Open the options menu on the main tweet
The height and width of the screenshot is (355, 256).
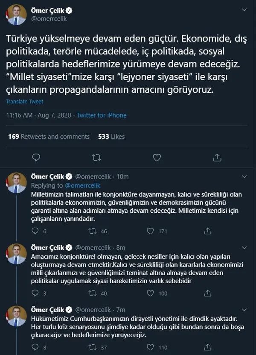pyautogui.click(x=244, y=9)
